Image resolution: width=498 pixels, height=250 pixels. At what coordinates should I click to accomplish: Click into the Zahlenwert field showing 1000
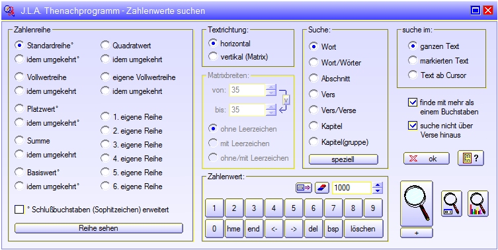click(x=351, y=188)
